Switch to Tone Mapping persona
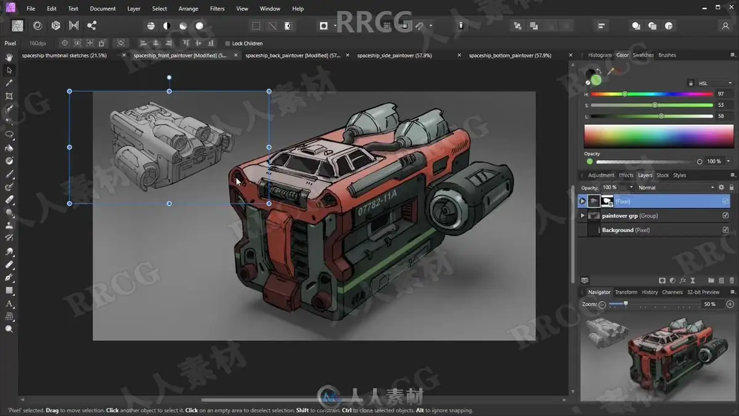The width and height of the screenshot is (739, 416). 74,25
